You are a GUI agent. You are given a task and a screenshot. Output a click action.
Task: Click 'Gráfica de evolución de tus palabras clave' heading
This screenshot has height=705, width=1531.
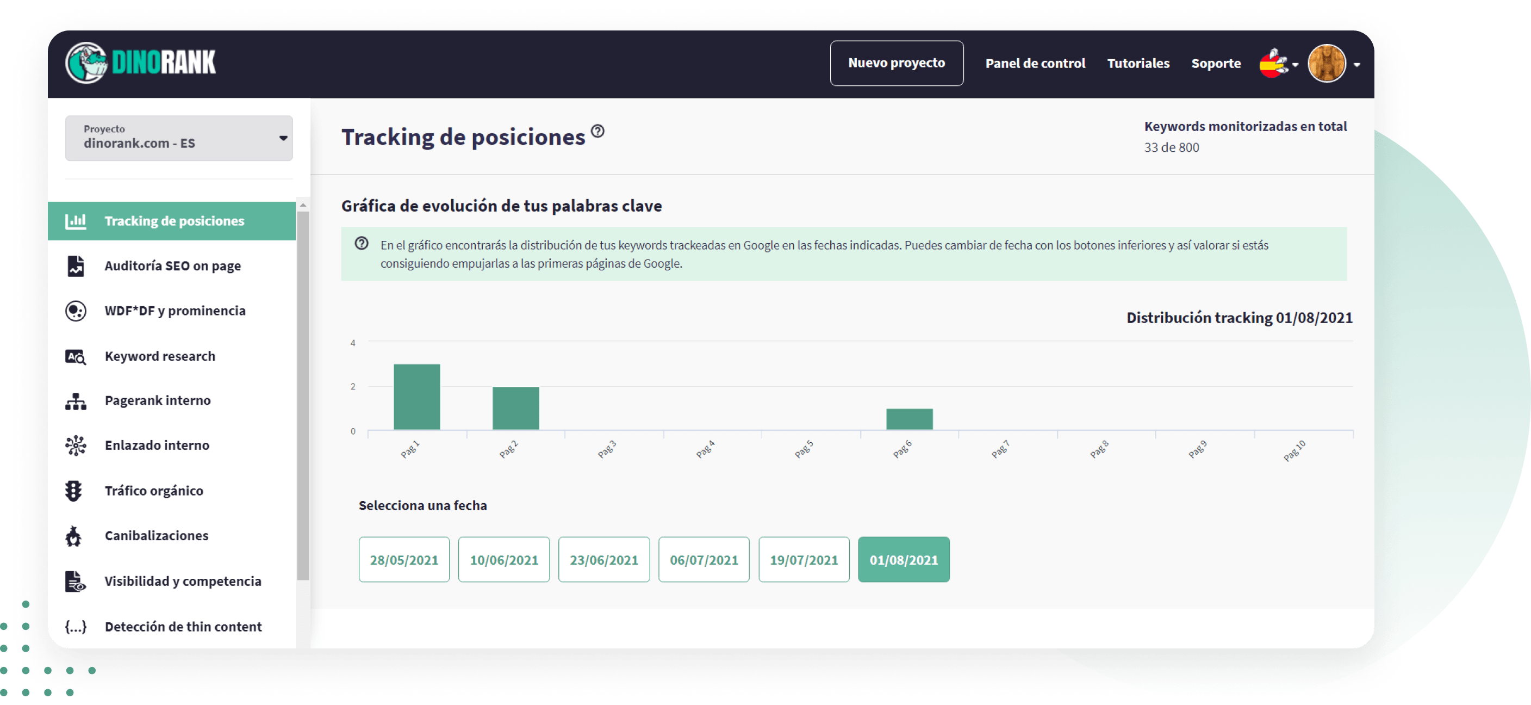(x=501, y=206)
